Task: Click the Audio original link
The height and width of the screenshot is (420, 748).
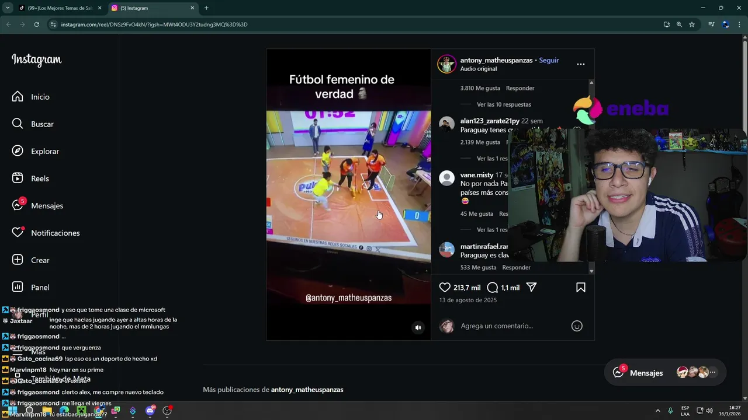Action: tap(478, 69)
